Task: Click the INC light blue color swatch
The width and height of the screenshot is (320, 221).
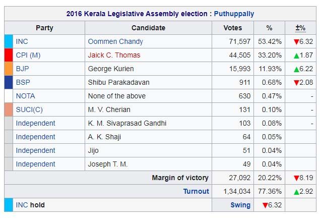Action: coord(9,41)
